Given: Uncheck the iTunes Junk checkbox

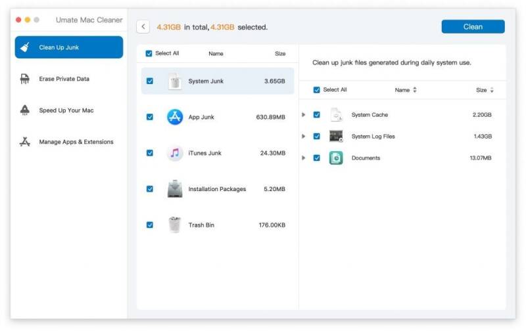Looking at the screenshot, I should (150, 153).
